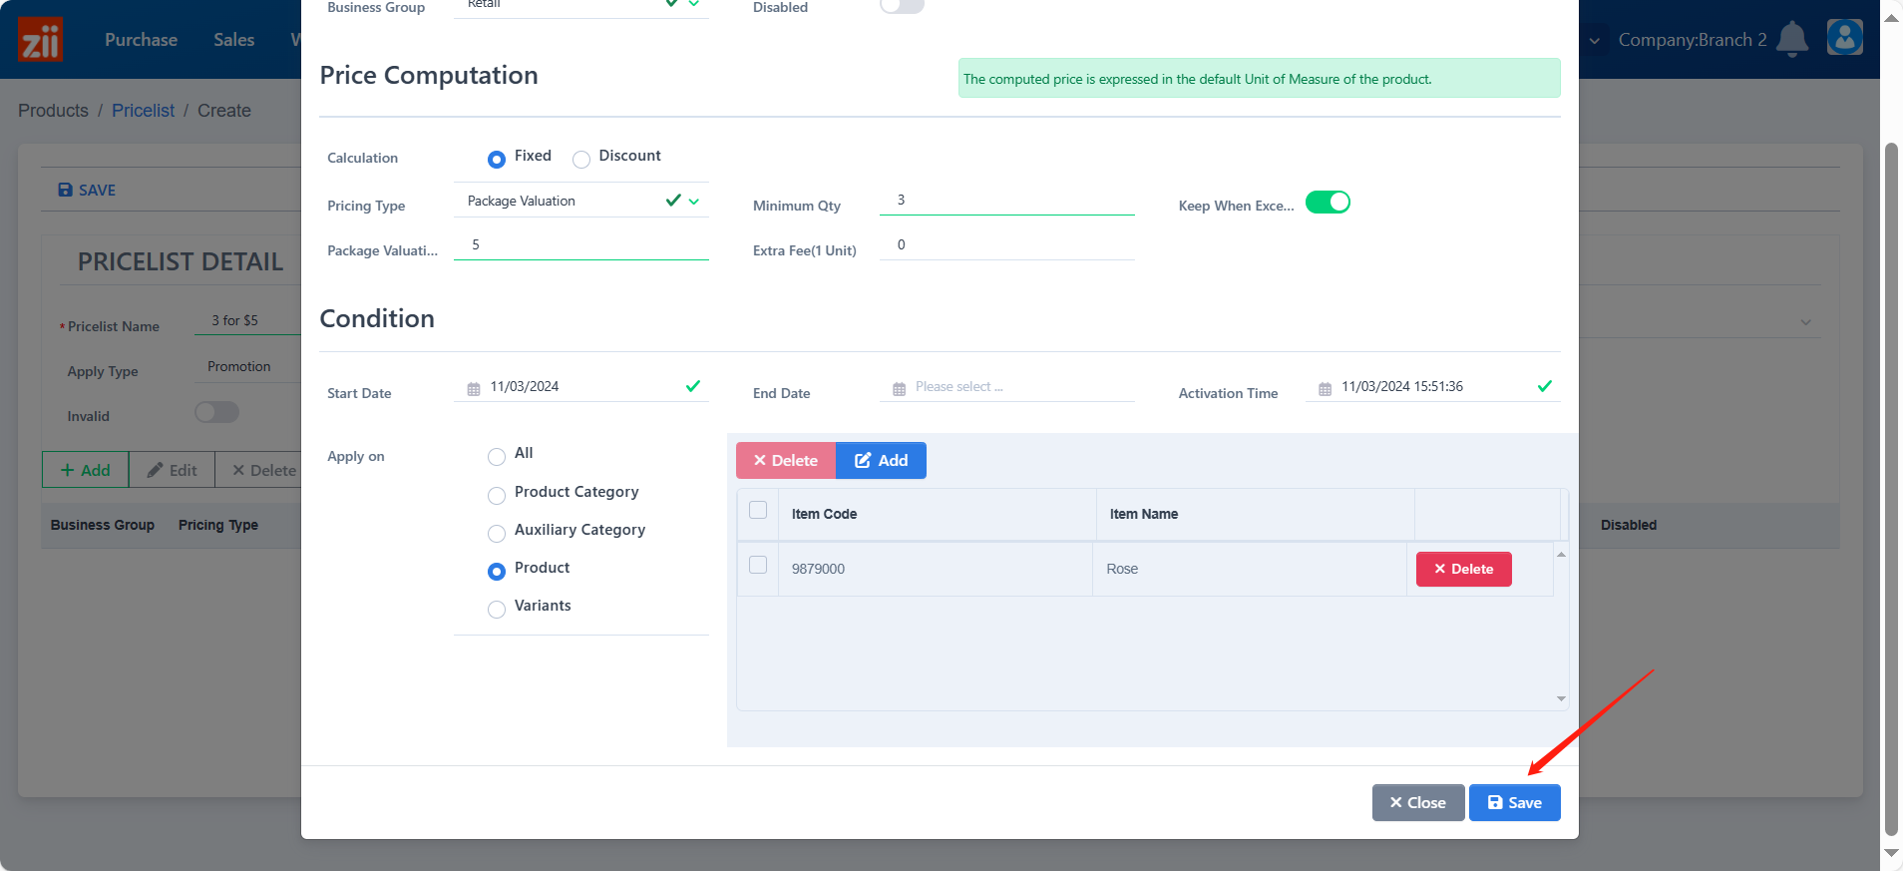Open the Pricing Type dropdown
This screenshot has width=1903, height=871.
click(581, 201)
